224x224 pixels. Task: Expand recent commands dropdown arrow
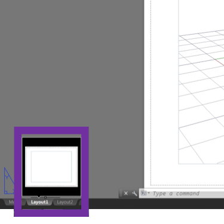click(x=149, y=193)
